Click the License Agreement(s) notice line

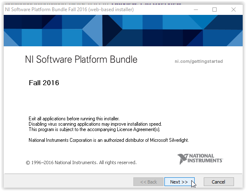(x=94, y=129)
